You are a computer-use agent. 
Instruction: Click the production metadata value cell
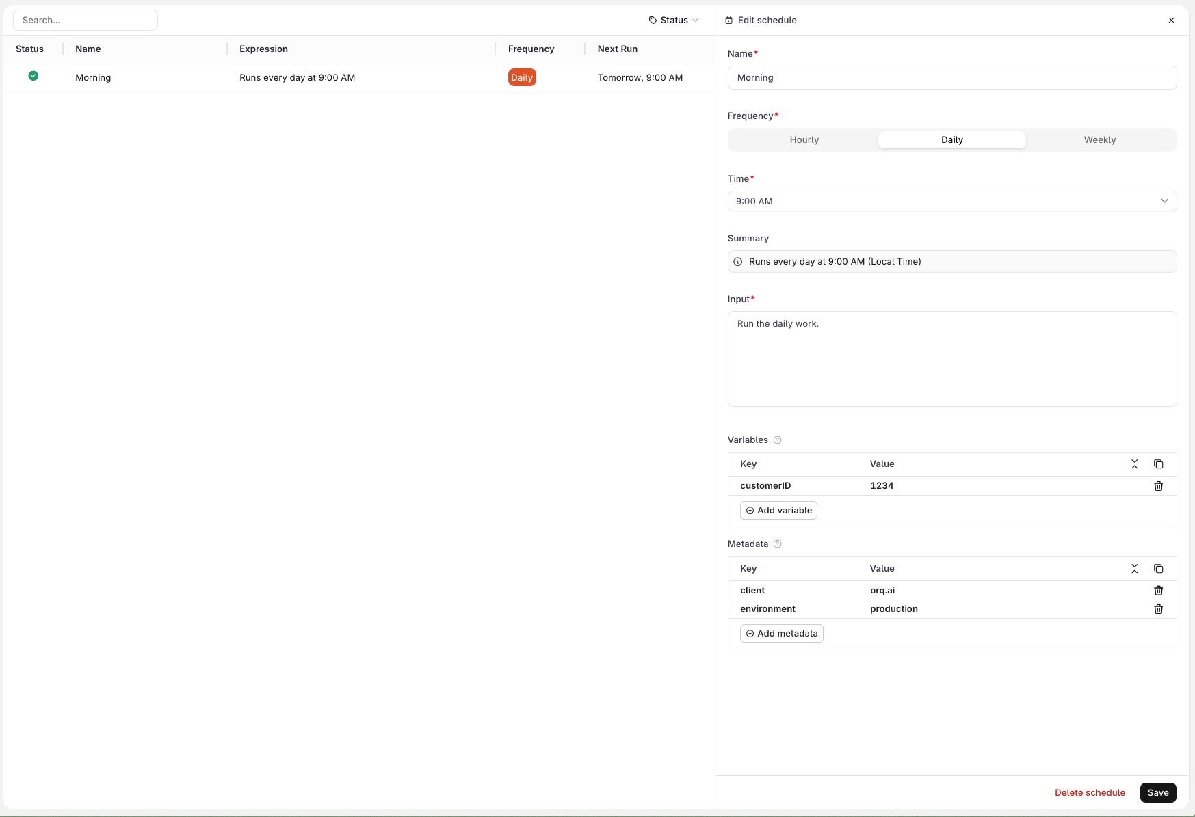[894, 609]
